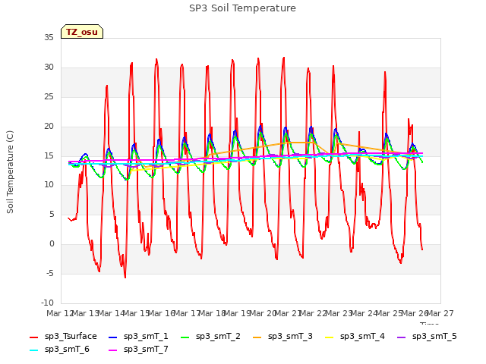486x364 pixels.
Task: Toggle sp3_smT_2 series in legend
Action: [x=210, y=337]
